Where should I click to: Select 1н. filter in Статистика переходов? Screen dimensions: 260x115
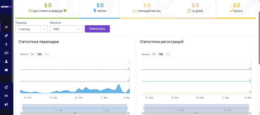pyautogui.click(x=32, y=54)
